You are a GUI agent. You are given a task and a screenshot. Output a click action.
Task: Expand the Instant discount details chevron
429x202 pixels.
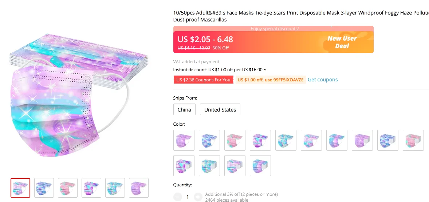265,70
